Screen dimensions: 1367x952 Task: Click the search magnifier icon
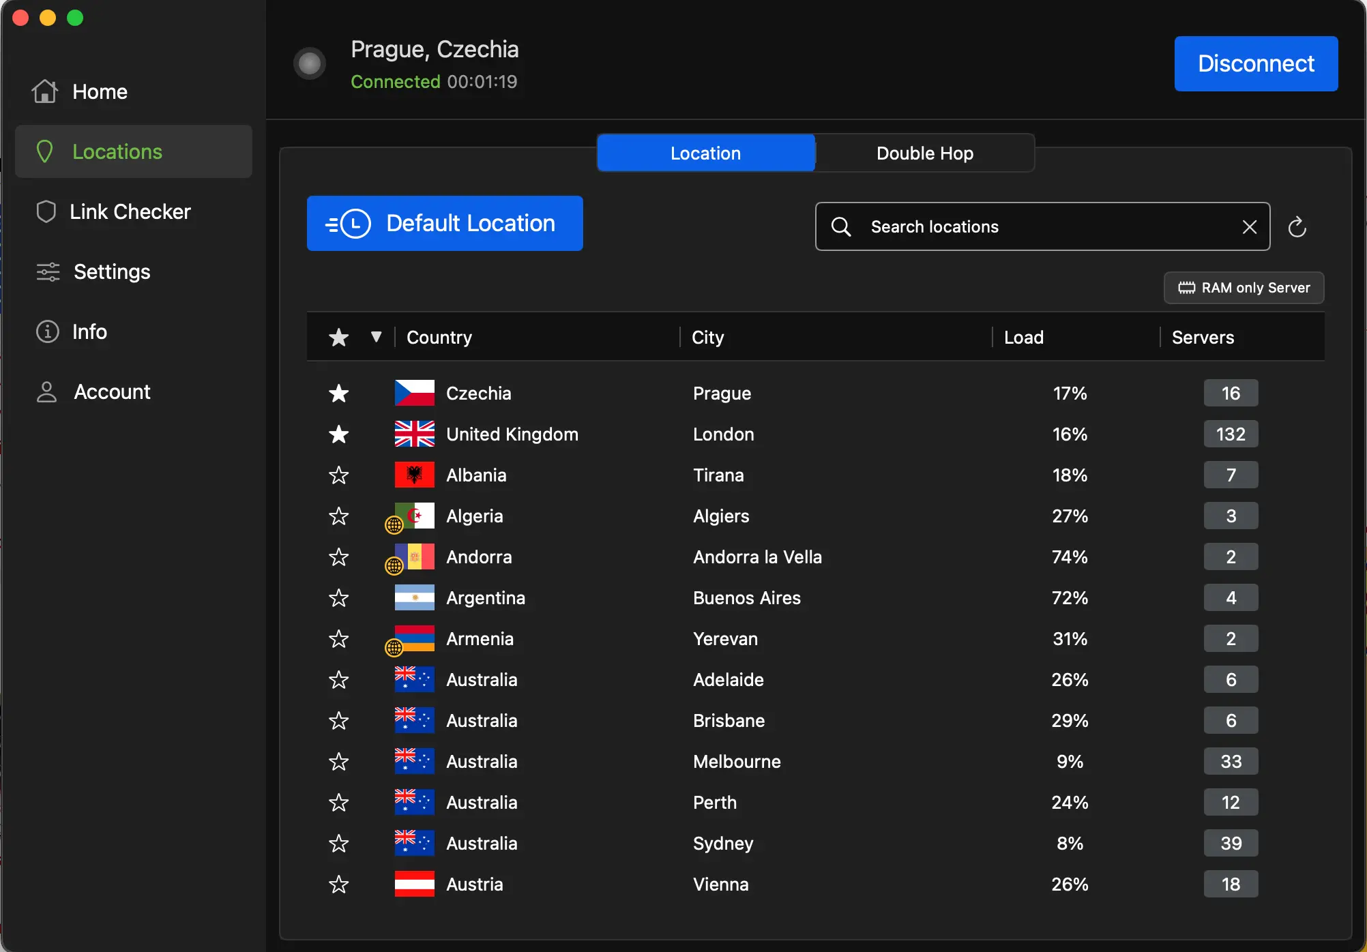point(840,226)
